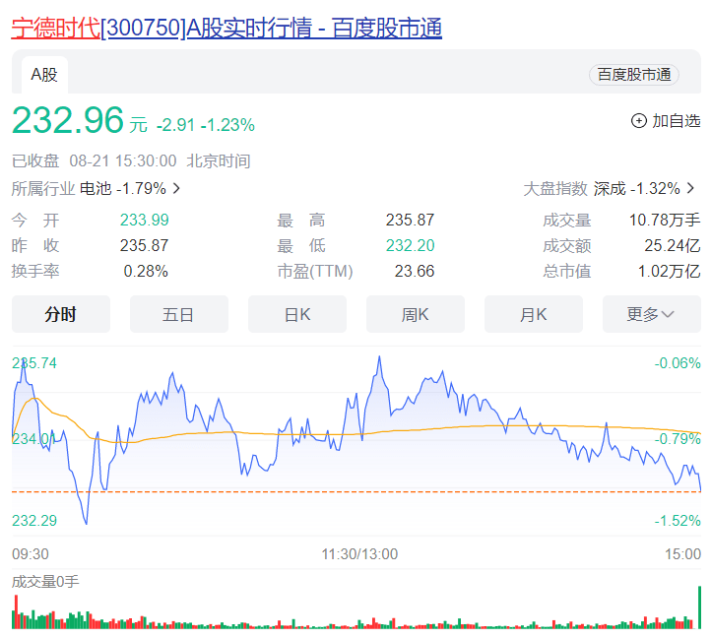Click the 232.96 current price
This screenshot has width=711, height=638.
click(67, 121)
